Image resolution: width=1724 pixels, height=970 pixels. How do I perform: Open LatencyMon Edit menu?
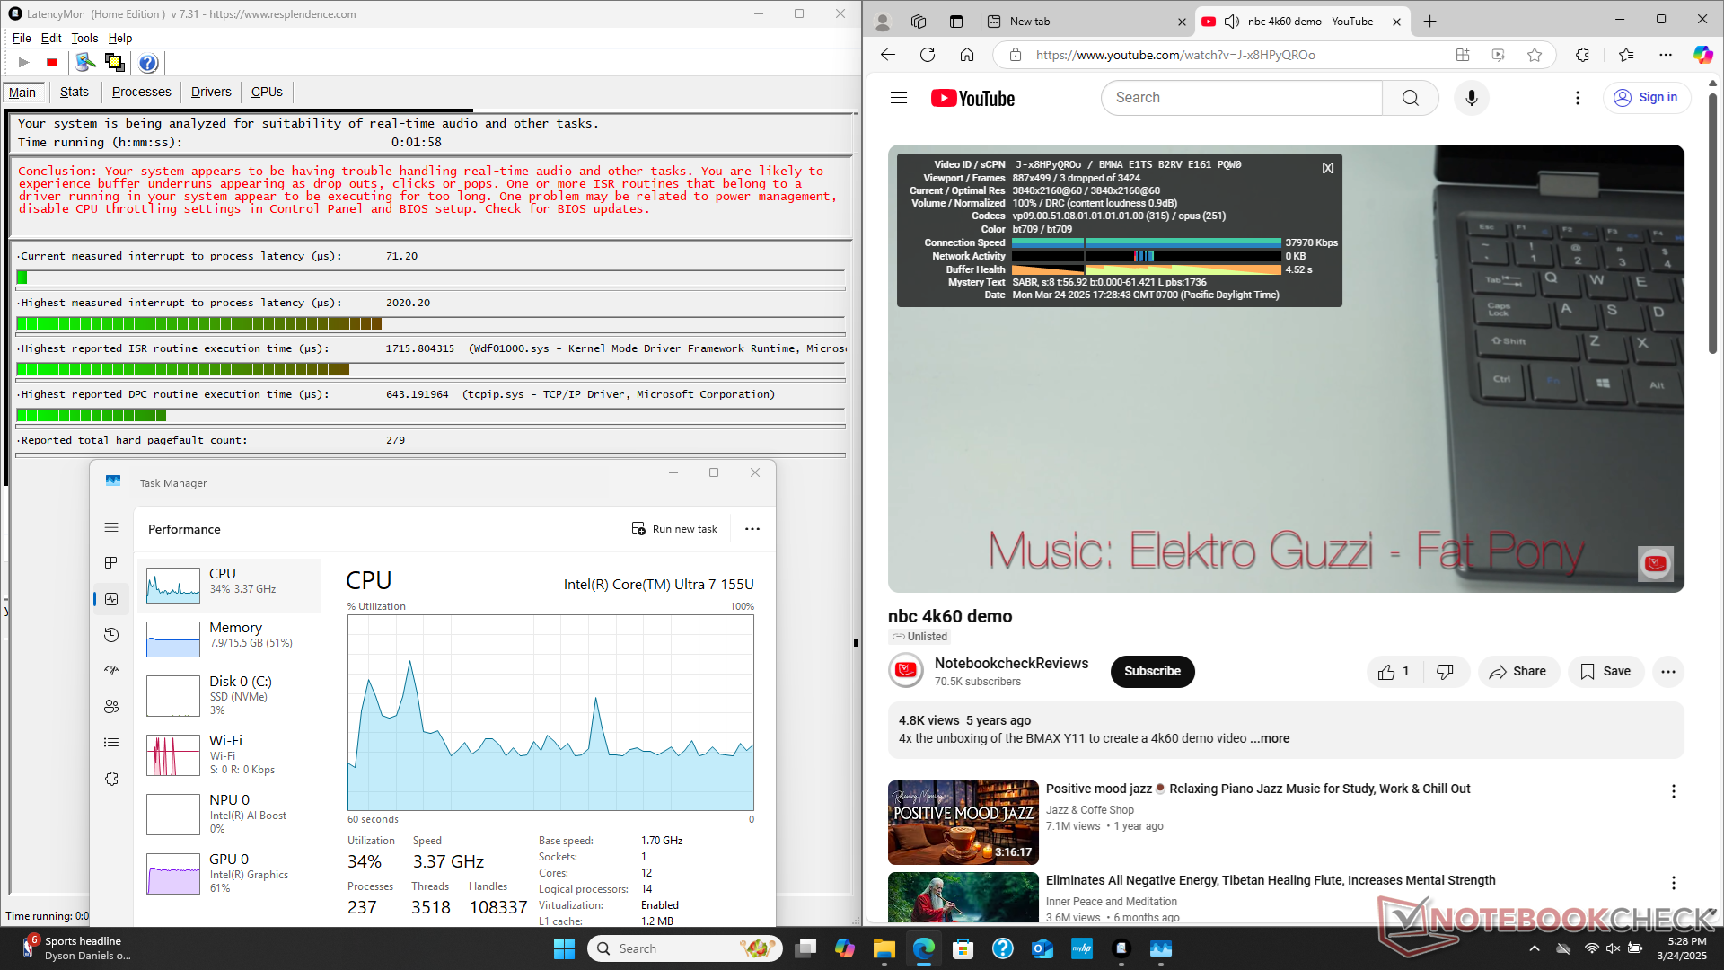51,38
